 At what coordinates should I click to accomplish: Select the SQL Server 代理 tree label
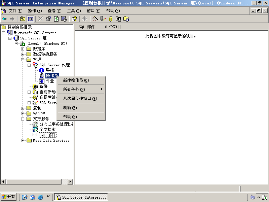(54, 65)
